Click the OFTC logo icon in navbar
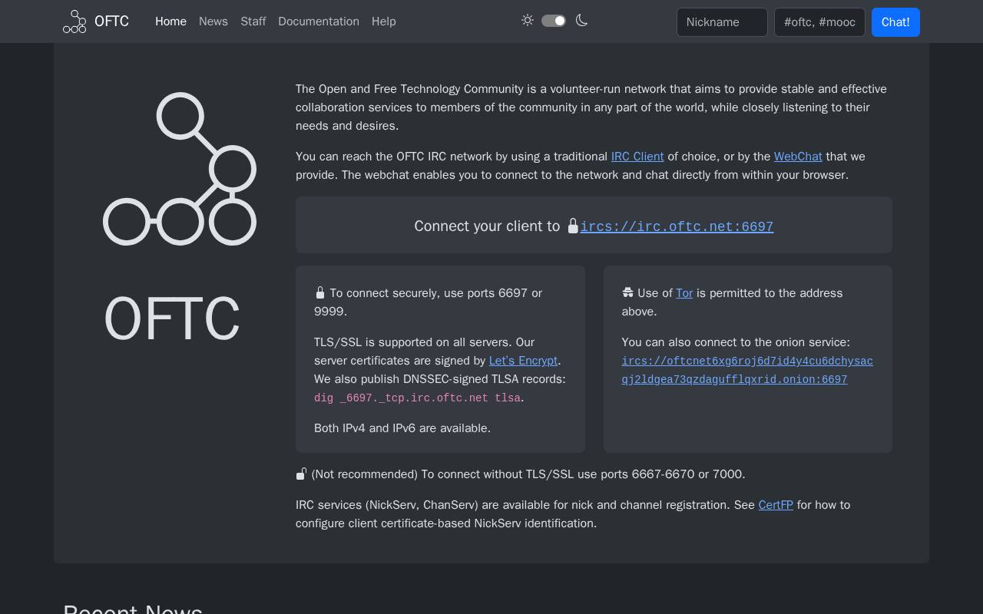983x614 pixels. click(x=74, y=21)
